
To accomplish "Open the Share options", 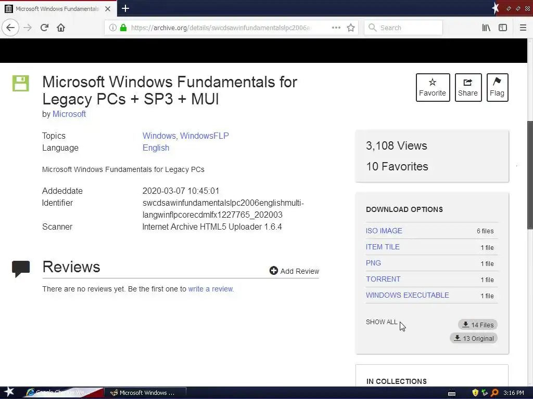I will [468, 87].
